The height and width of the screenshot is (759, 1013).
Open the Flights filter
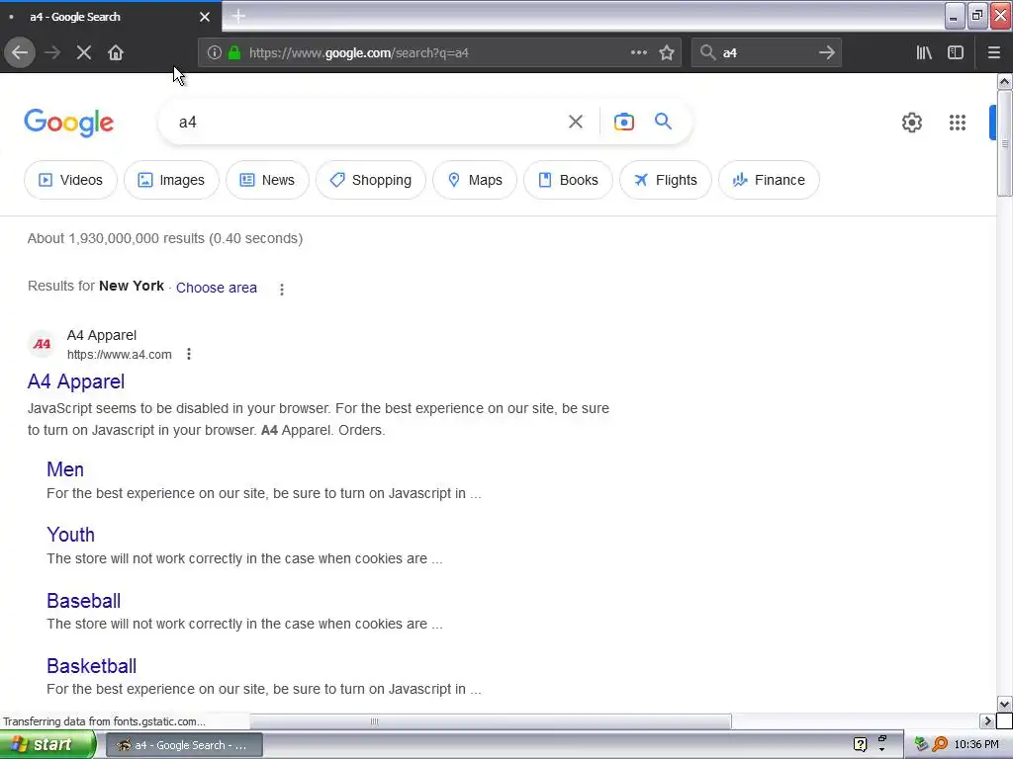(x=666, y=180)
